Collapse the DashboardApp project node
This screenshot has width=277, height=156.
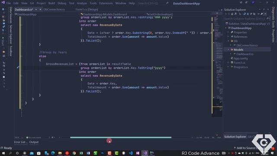click(x=226, y=28)
